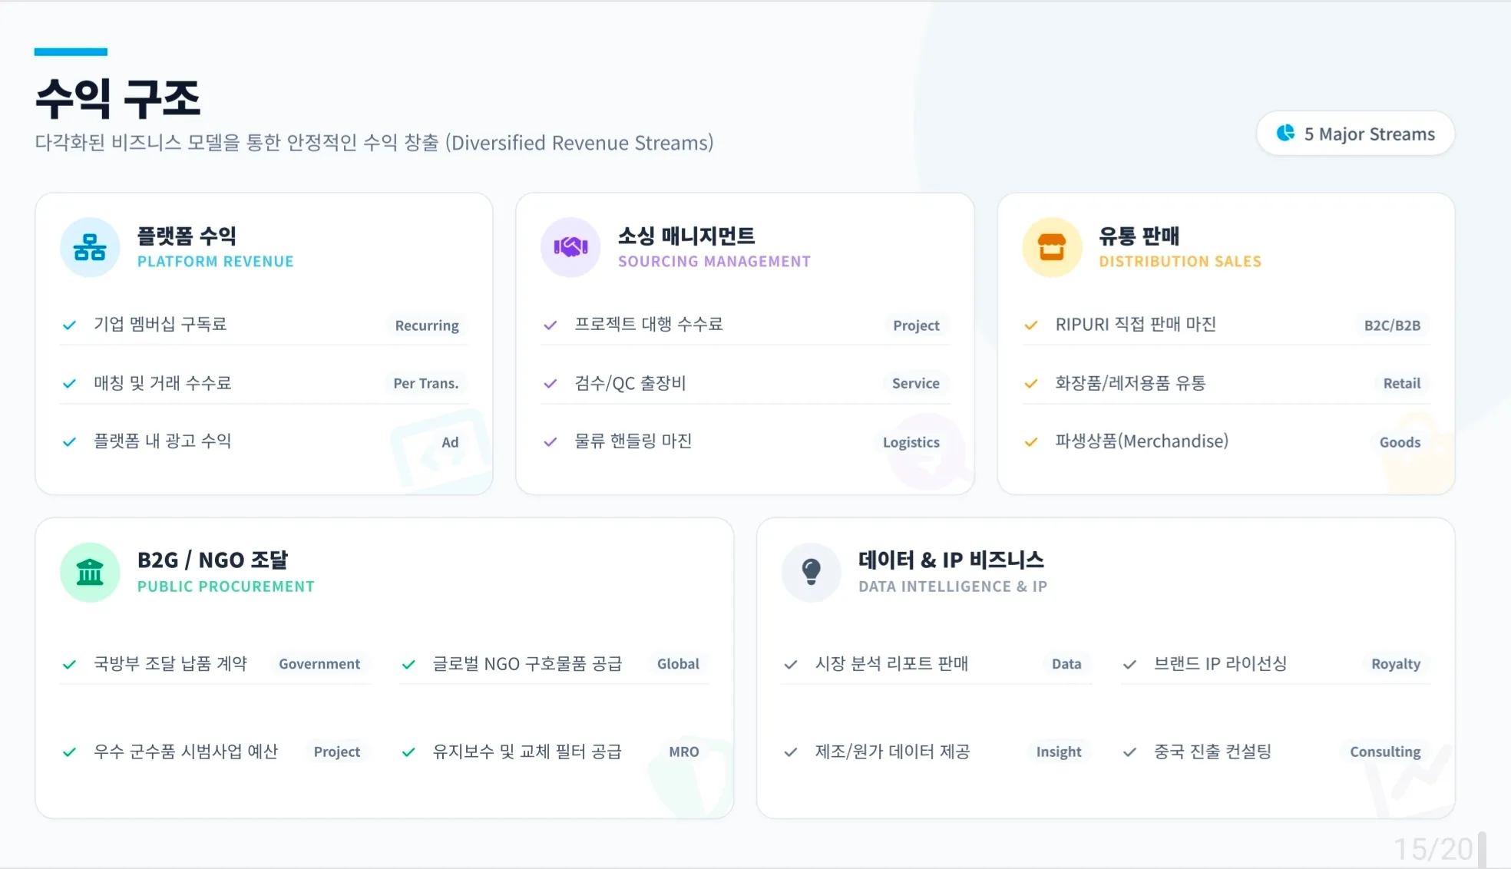Click the checkmark next to 화장품/레저용품 유통
The image size is (1511, 869).
1031,384
